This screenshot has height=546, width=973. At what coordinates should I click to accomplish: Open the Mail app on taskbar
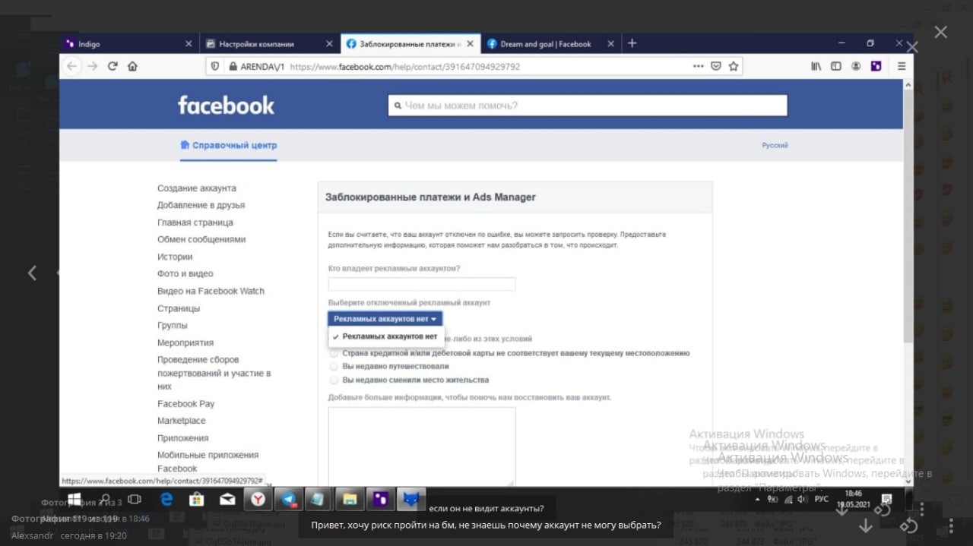click(227, 499)
